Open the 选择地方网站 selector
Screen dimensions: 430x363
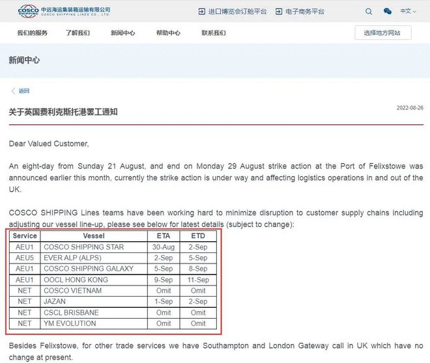click(383, 33)
